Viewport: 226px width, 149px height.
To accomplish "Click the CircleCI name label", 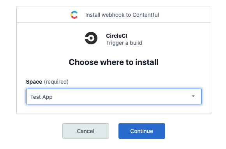I will (x=117, y=36).
